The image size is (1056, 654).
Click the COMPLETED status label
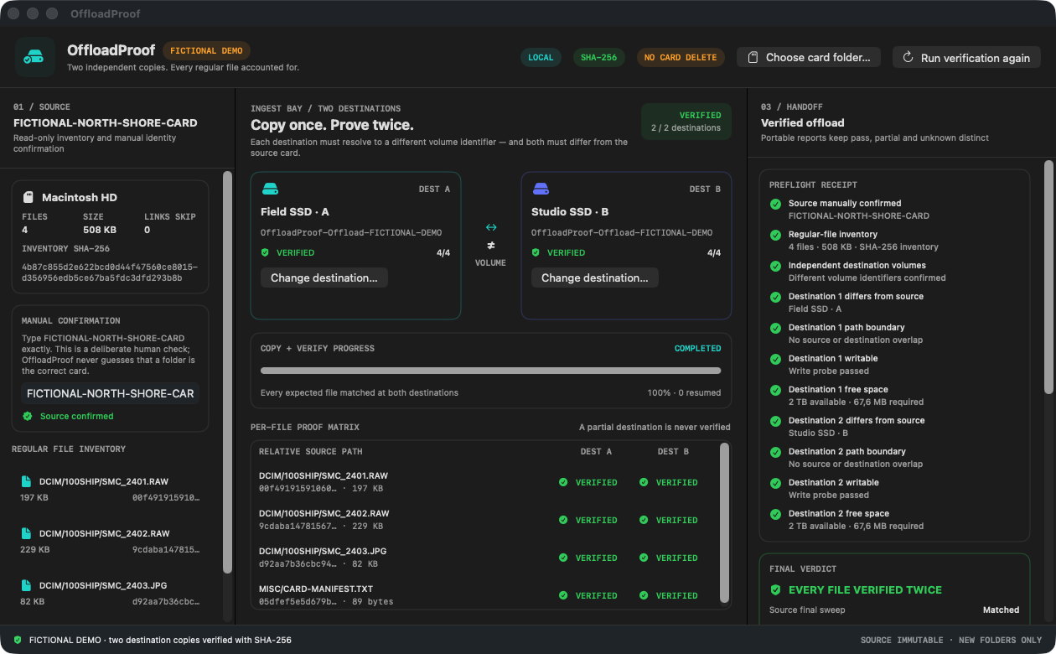click(698, 349)
